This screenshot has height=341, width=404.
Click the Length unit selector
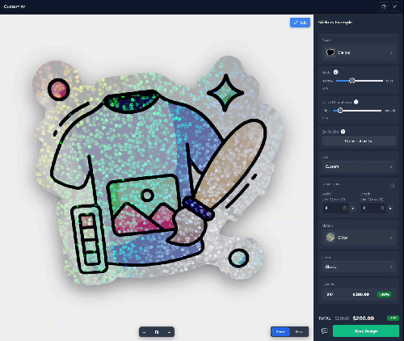click(391, 208)
